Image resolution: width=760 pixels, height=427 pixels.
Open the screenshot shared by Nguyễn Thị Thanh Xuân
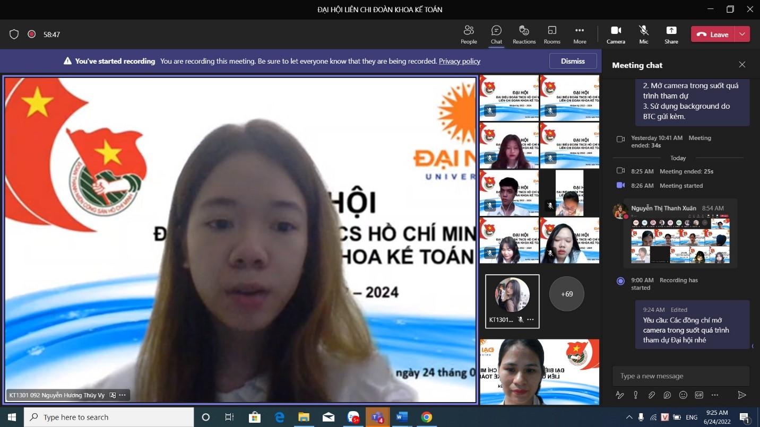pos(680,240)
